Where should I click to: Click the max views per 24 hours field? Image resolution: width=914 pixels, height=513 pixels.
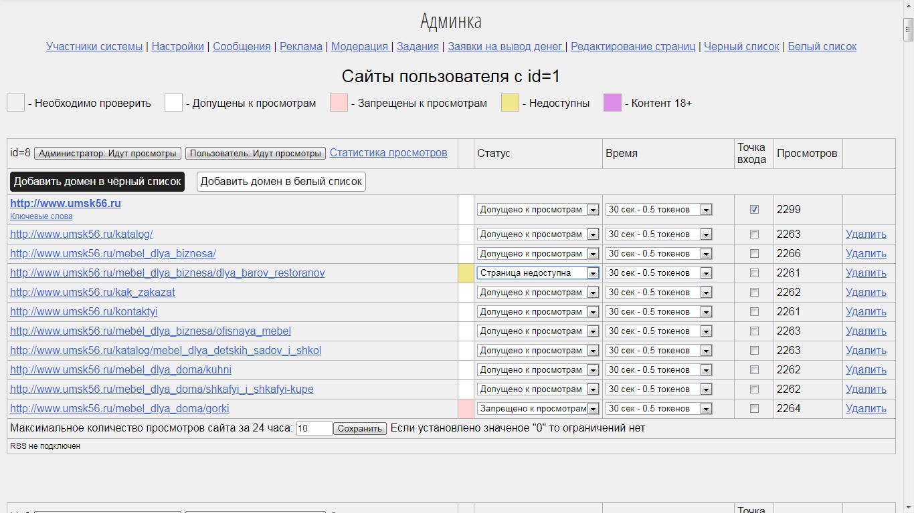(314, 429)
